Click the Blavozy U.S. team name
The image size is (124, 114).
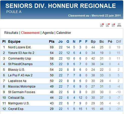[16, 70]
